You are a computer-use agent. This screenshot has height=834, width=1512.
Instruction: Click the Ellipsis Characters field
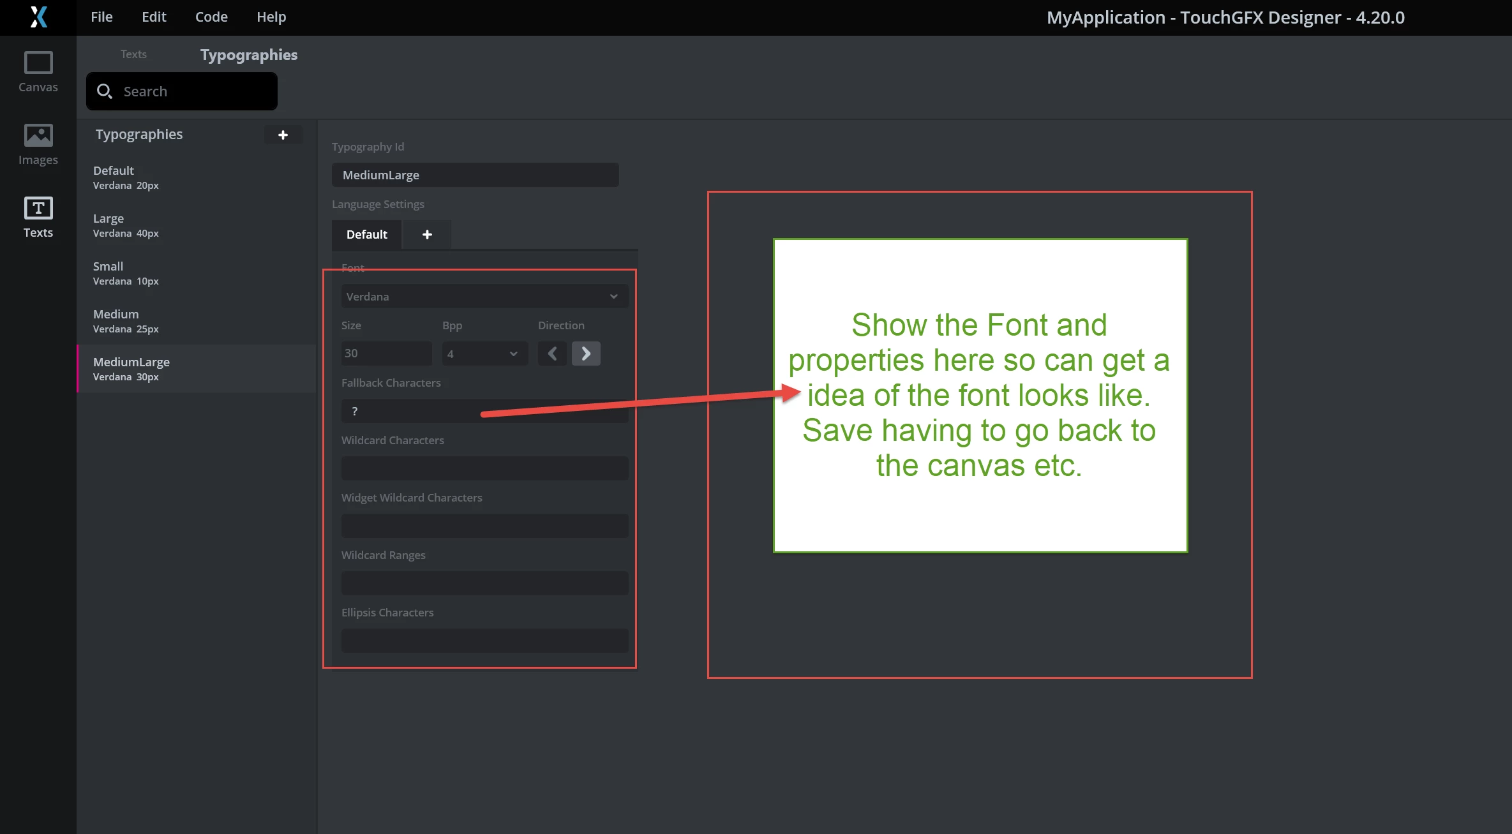[x=485, y=641]
